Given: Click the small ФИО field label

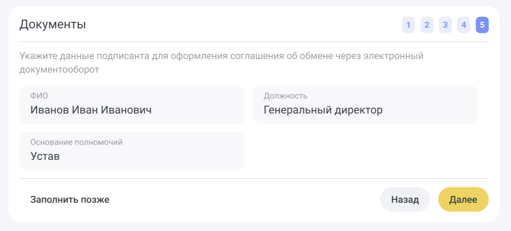Looking at the screenshot, I should [x=39, y=96].
